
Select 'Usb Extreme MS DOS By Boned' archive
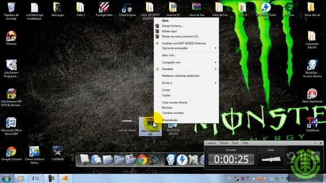coord(11,98)
